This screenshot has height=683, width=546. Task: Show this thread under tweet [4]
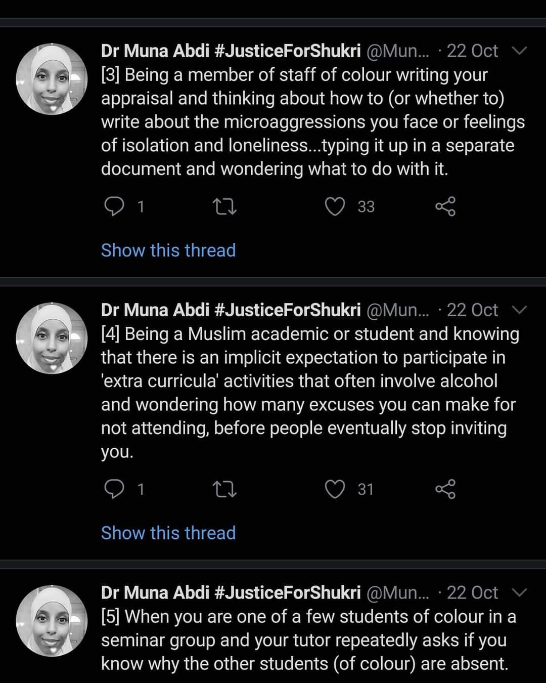[168, 533]
